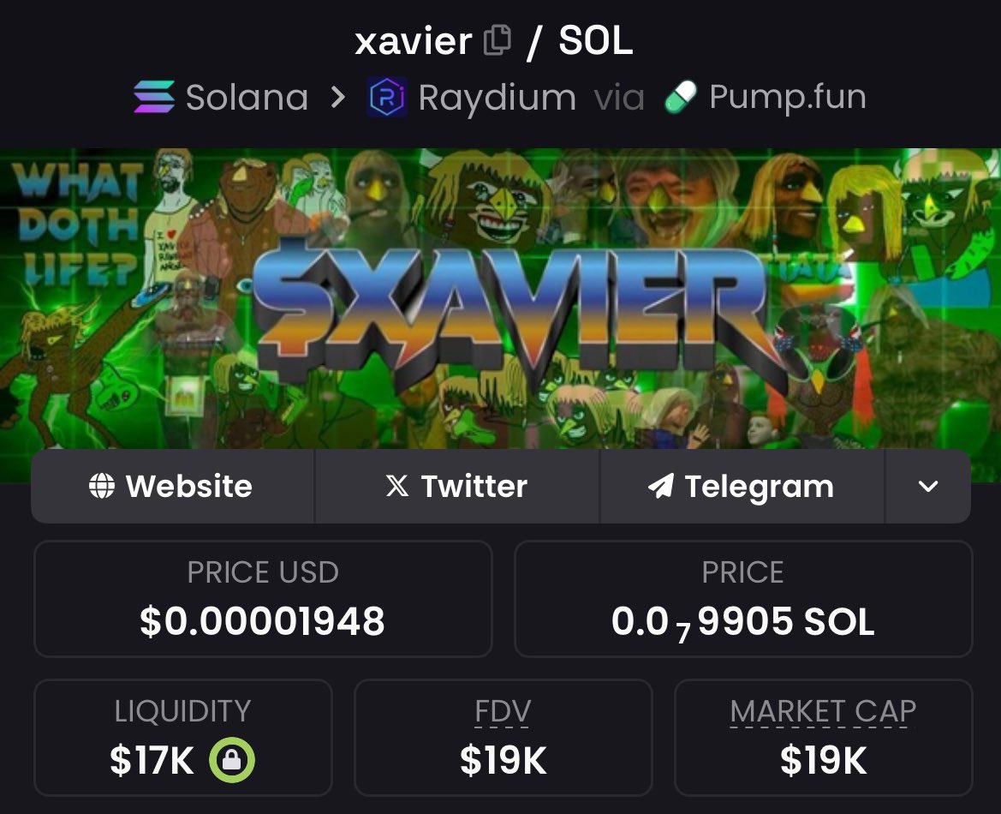
Task: Select the Raydium text link
Action: [497, 99]
